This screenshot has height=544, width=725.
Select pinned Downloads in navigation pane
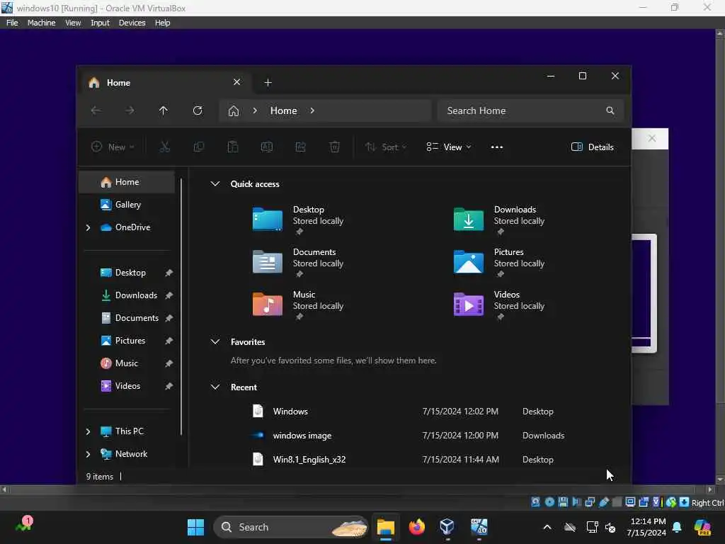click(127, 295)
